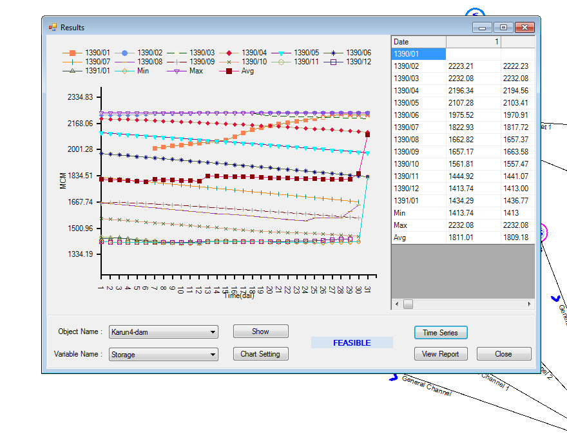Click the 1390/02 blue circle legend marker
Screen dimensions: 567x439
click(x=125, y=53)
